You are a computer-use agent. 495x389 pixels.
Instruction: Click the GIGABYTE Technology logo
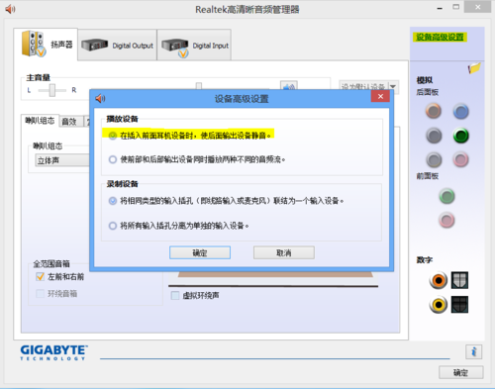53,352
